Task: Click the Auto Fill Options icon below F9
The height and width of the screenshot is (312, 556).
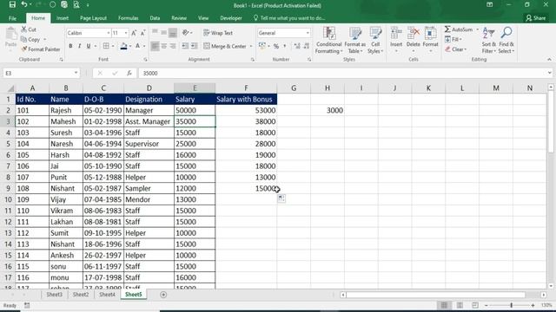Action: 281,198
